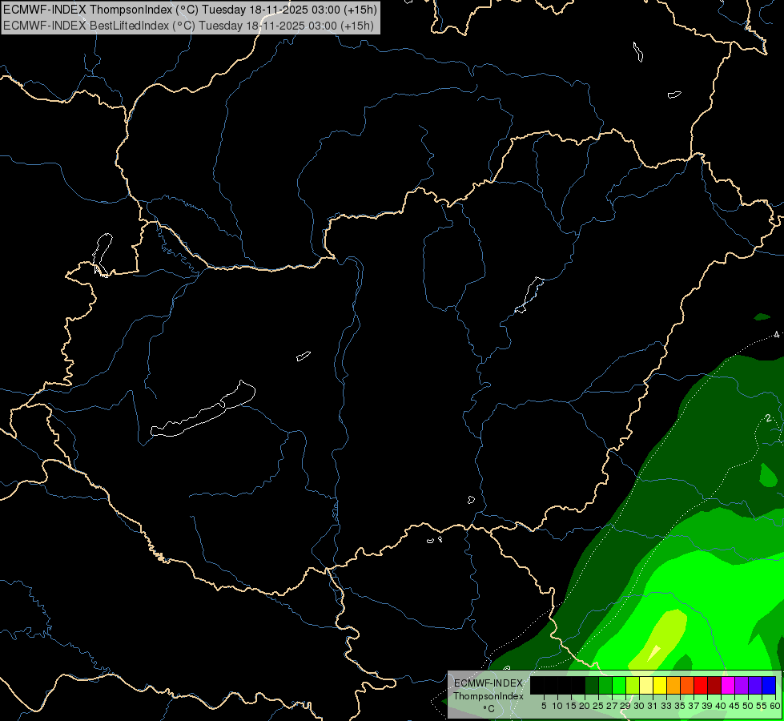Select the dark red 39–40 legend swatch

(714, 685)
